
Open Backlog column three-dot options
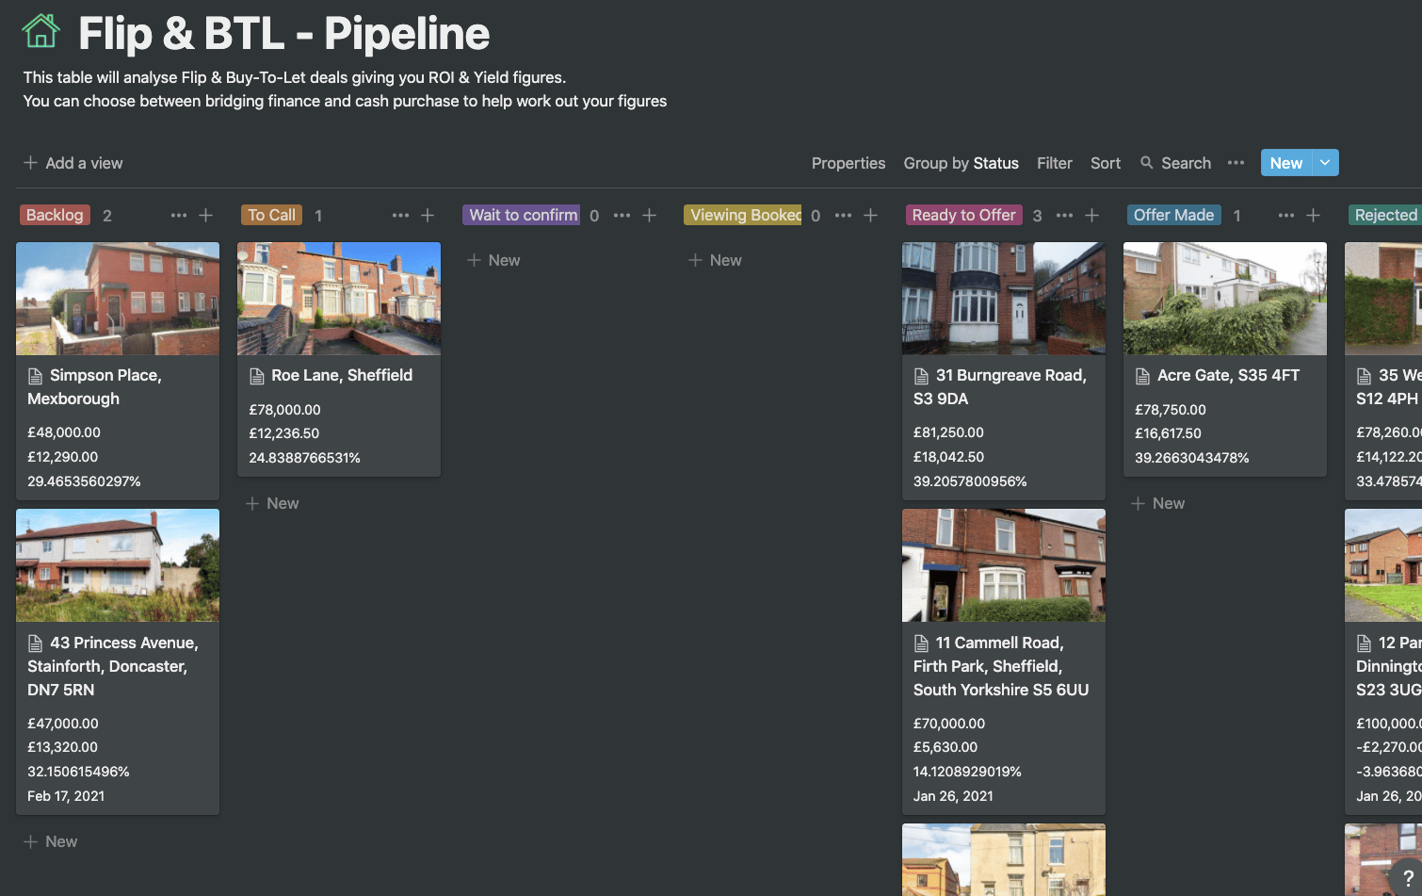point(178,216)
